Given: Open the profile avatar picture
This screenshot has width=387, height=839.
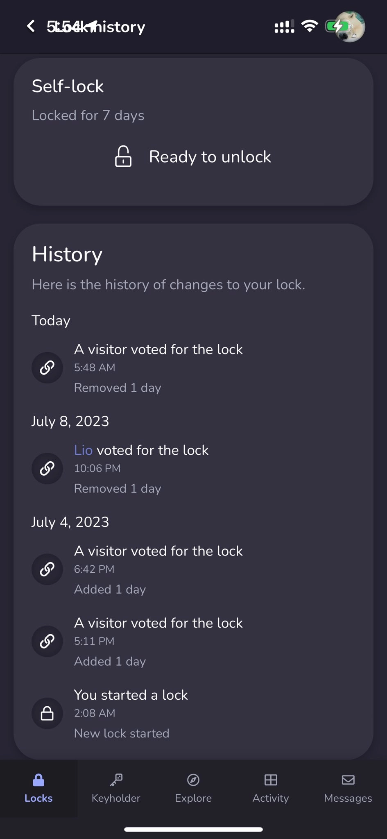Looking at the screenshot, I should 350,27.
